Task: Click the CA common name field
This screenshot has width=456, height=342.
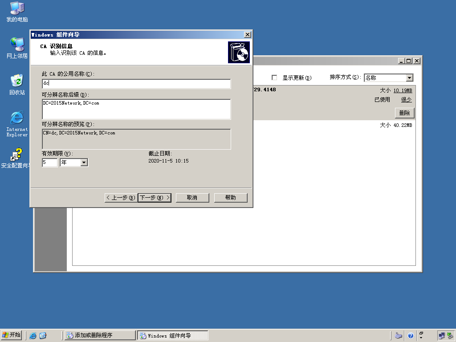Action: pyautogui.click(x=136, y=84)
